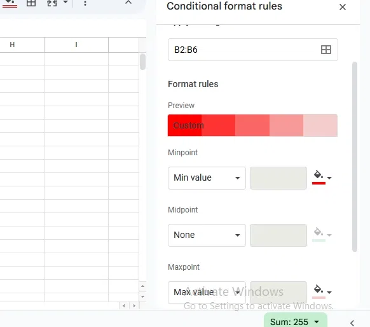Click the select data range grid icon
This screenshot has height=327, width=370.
tap(326, 50)
